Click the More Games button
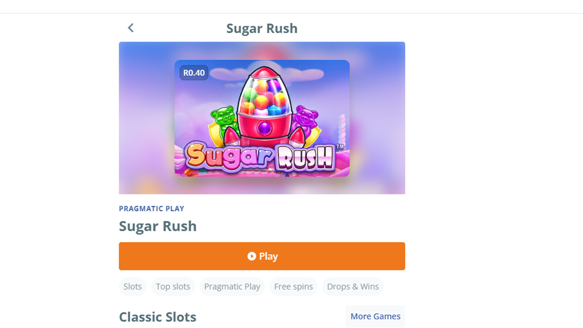The image size is (583, 328). [x=375, y=316]
